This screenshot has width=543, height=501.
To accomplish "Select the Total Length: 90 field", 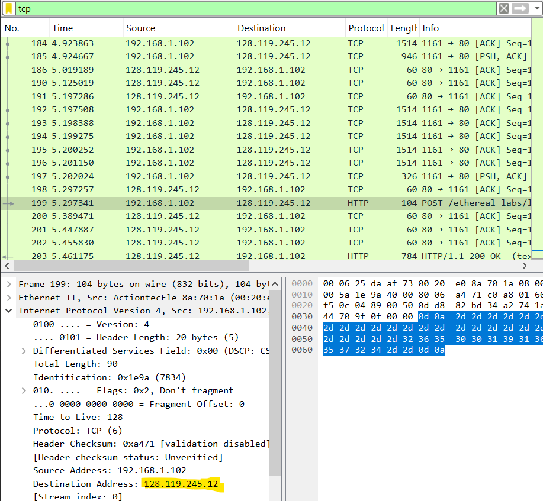I will click(x=75, y=364).
